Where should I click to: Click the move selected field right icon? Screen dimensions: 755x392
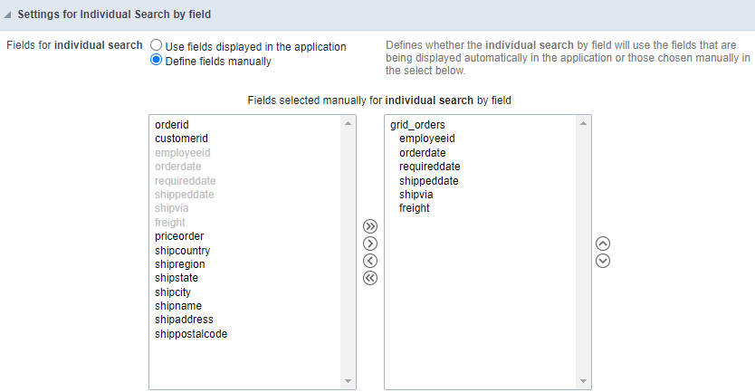[x=369, y=244]
